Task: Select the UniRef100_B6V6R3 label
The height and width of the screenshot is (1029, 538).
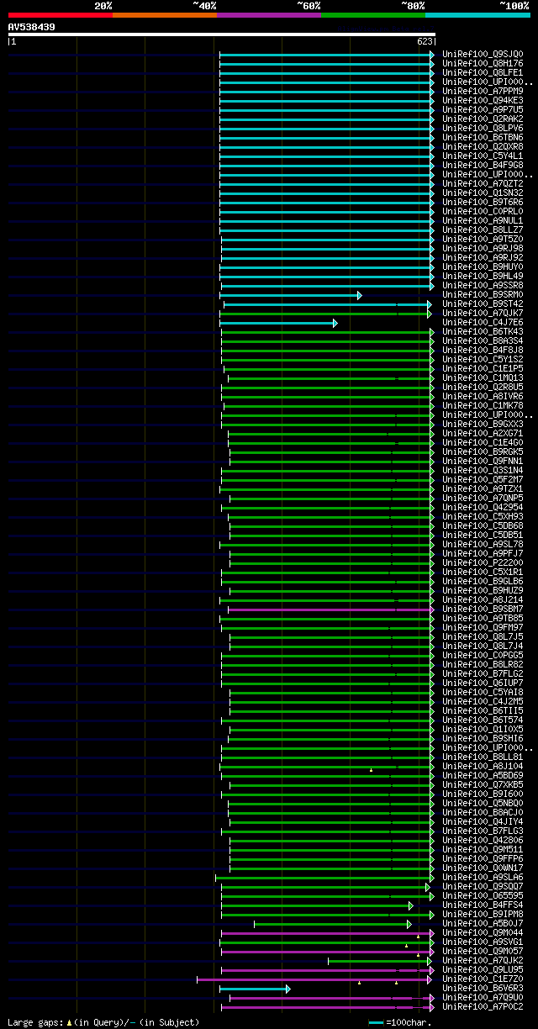Action: [483, 989]
